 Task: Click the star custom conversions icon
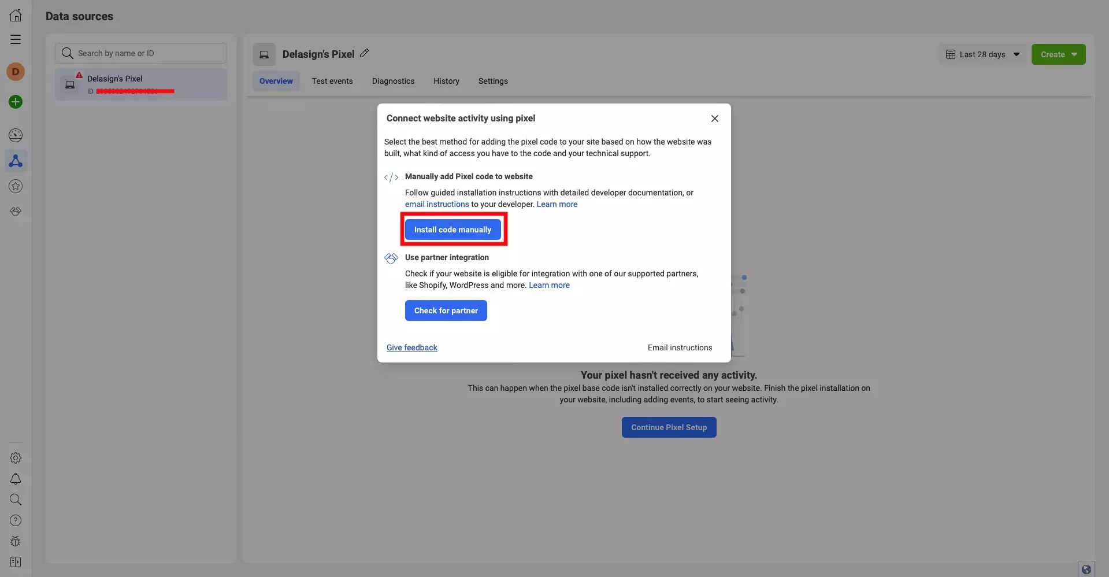click(16, 186)
